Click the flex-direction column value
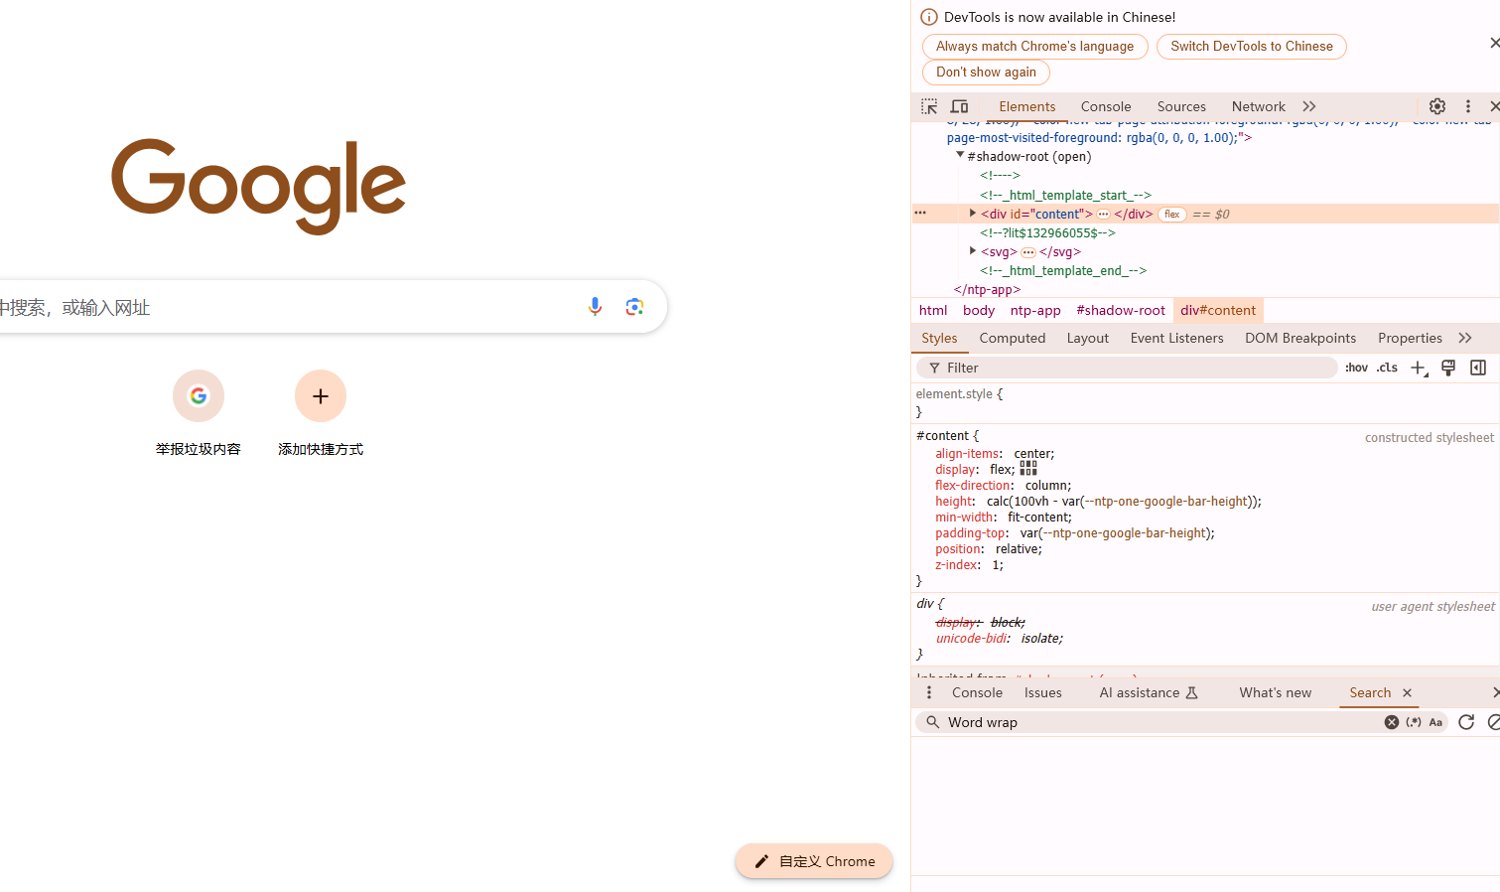 (1046, 486)
